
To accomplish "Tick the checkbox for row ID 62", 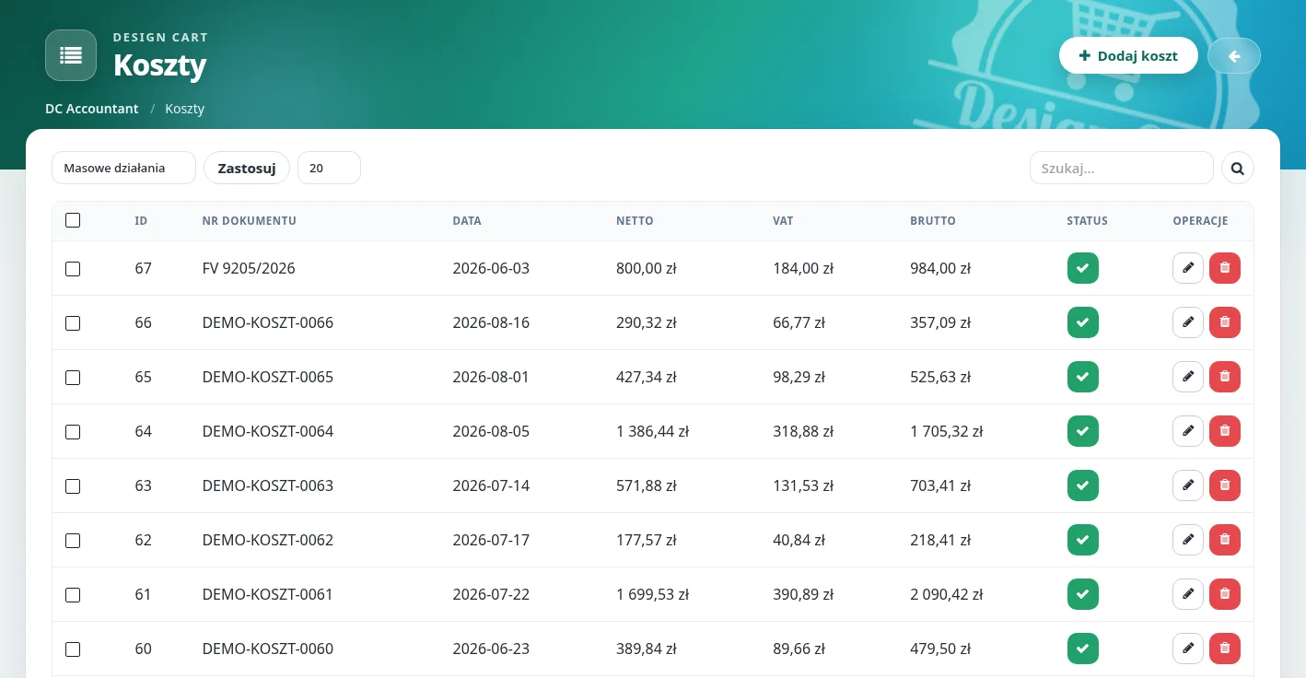I will point(73,541).
